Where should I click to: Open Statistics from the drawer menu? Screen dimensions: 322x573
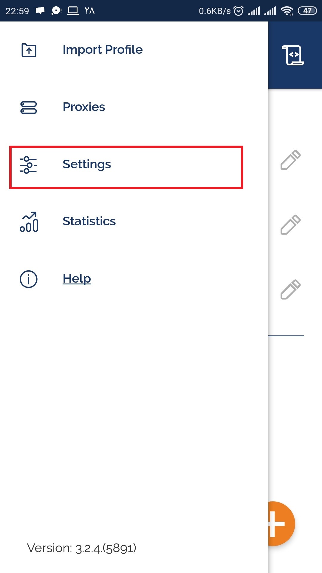coord(89,221)
